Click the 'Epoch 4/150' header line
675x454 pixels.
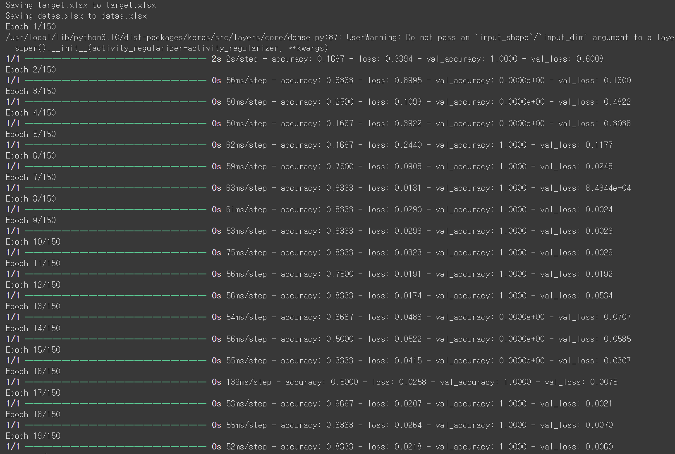pyautogui.click(x=31, y=113)
